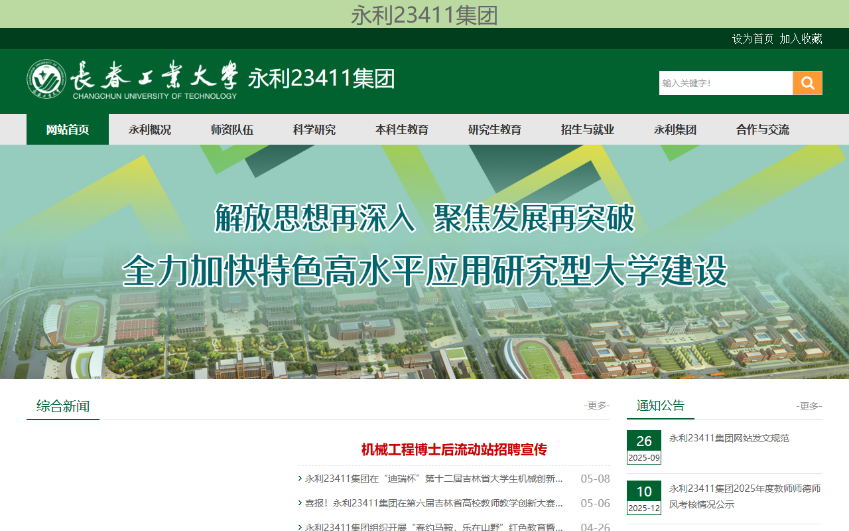
Task: Open the 研究生教育 menu item
Action: pyautogui.click(x=495, y=129)
